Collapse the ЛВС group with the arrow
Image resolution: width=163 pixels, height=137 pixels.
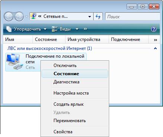(155, 48)
